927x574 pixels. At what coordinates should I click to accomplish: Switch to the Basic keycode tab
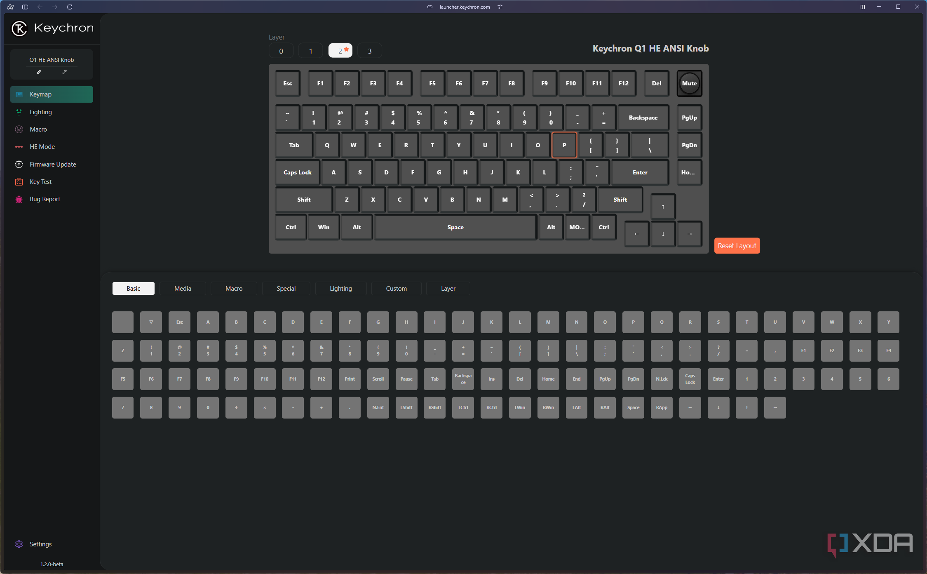tap(133, 289)
